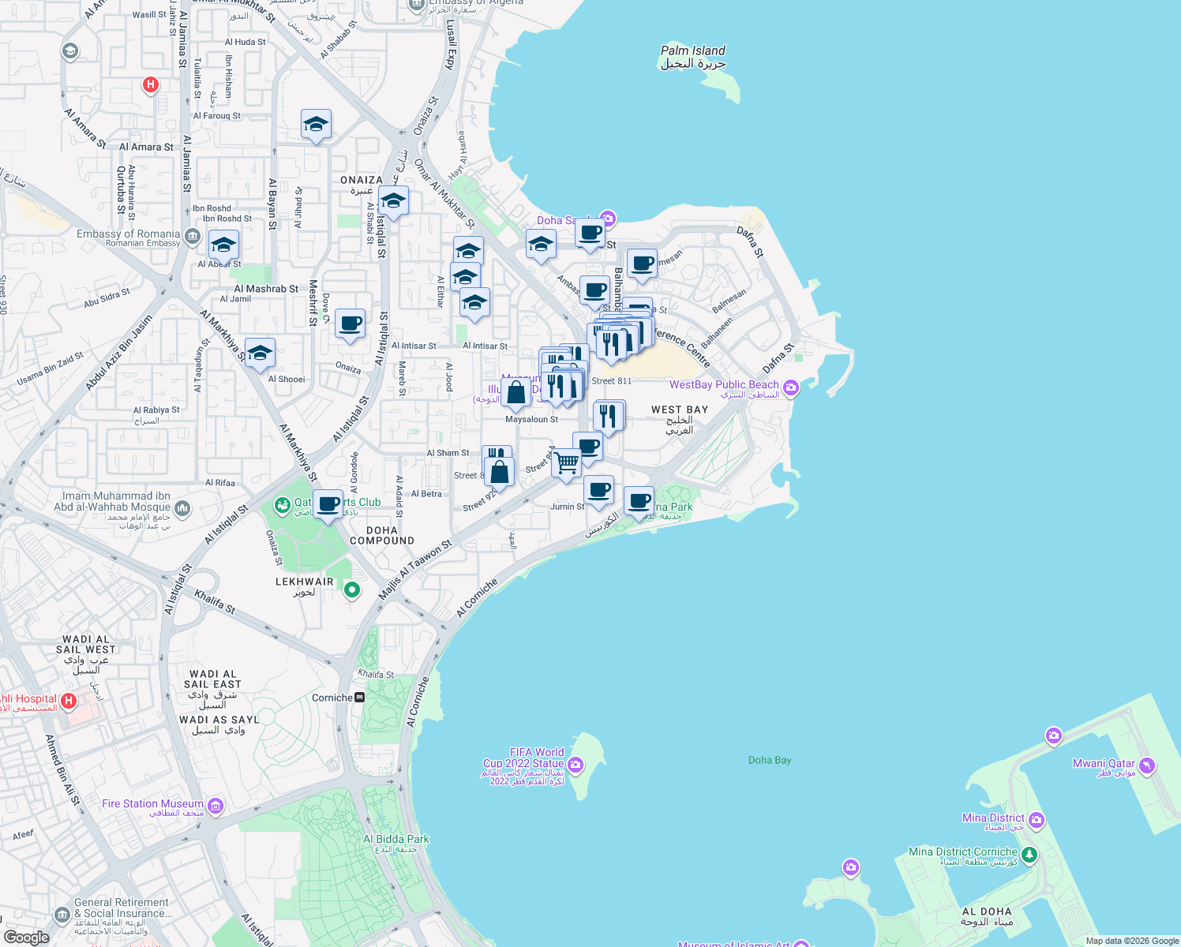Image resolution: width=1181 pixels, height=947 pixels.
Task: Open the Embassy of Romania marker
Action: [192, 236]
